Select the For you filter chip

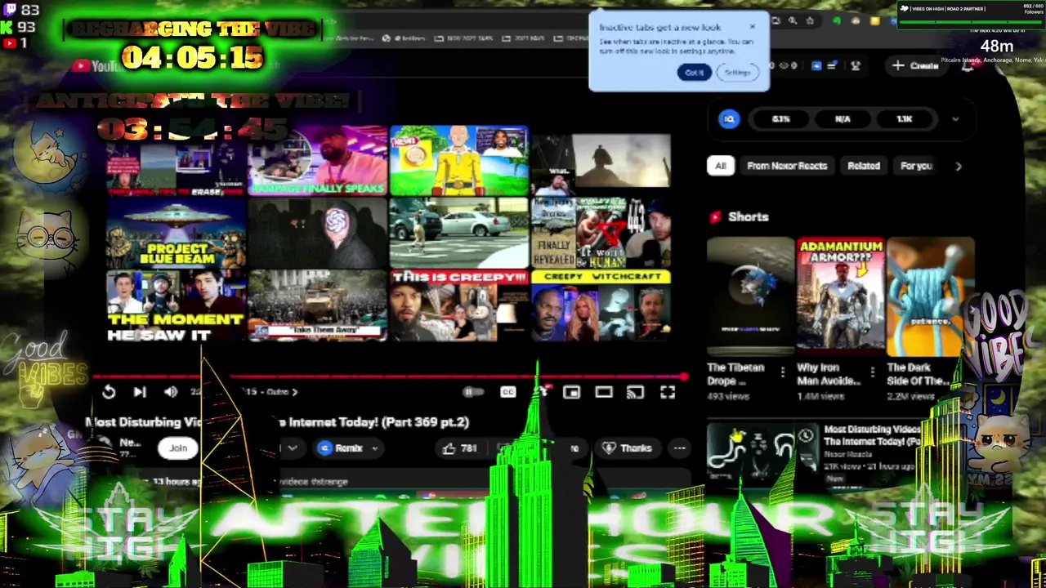pyautogui.click(x=915, y=166)
